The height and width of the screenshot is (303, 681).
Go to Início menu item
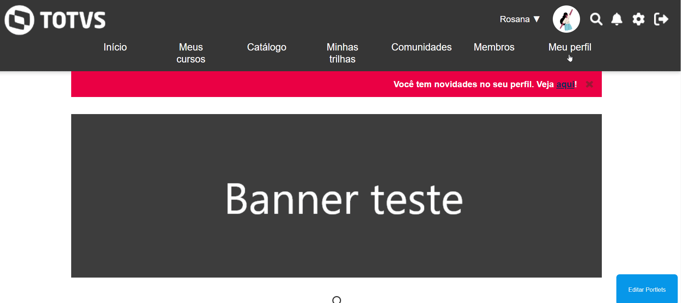click(x=115, y=47)
